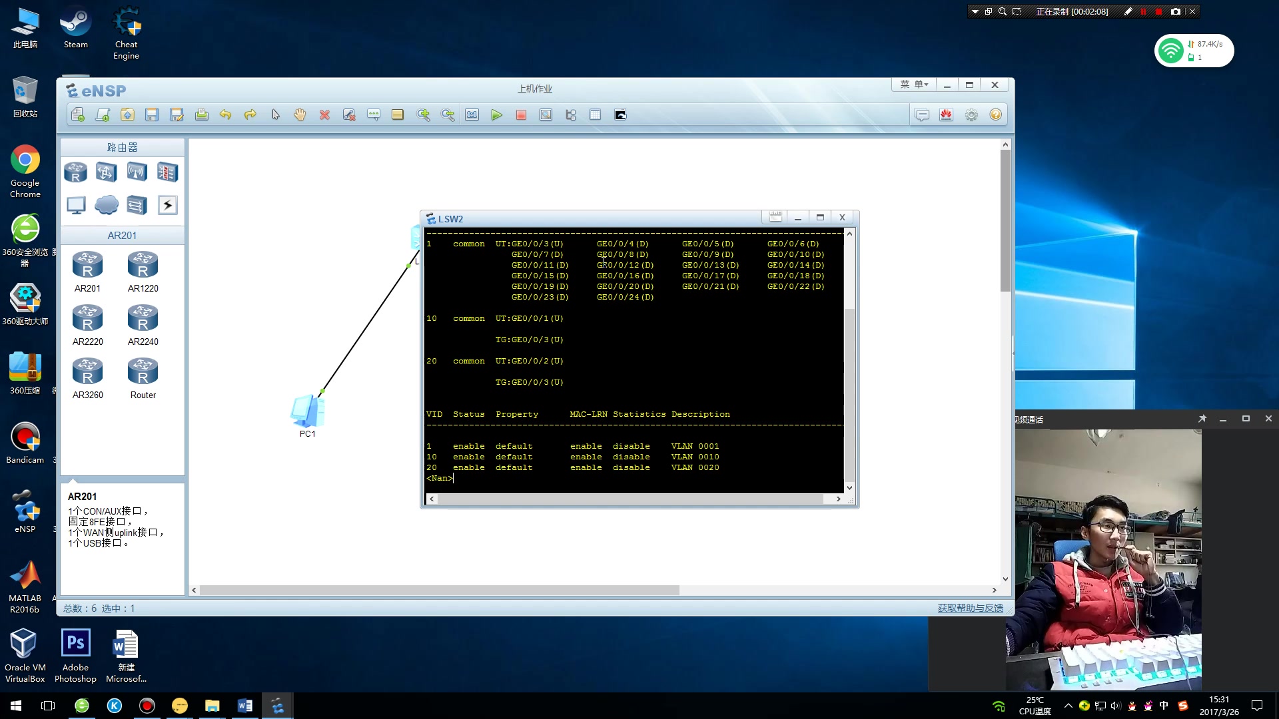
Task: Expand the 路由器 device category sidebar
Action: click(122, 146)
